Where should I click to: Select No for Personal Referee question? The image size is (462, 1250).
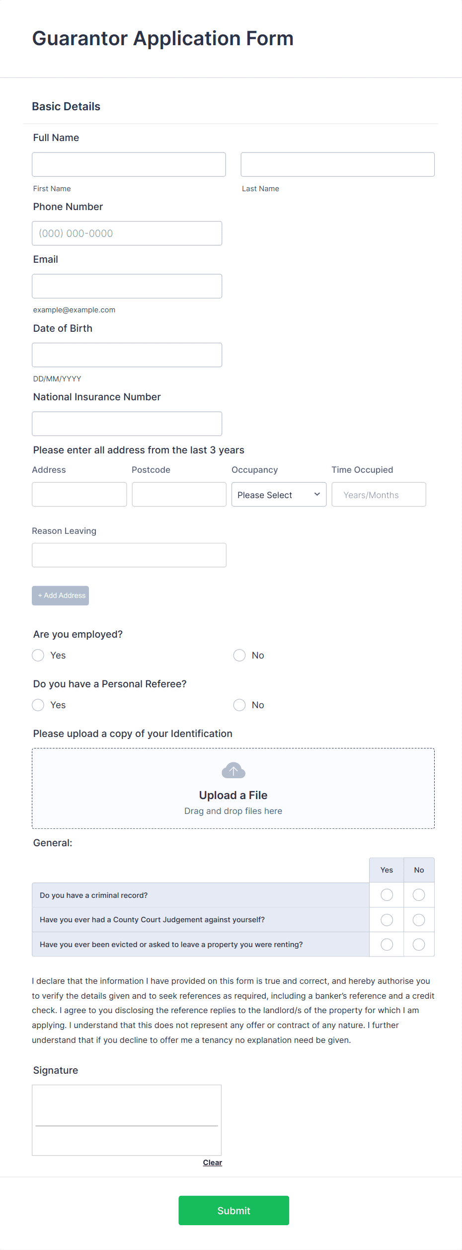pos(239,705)
